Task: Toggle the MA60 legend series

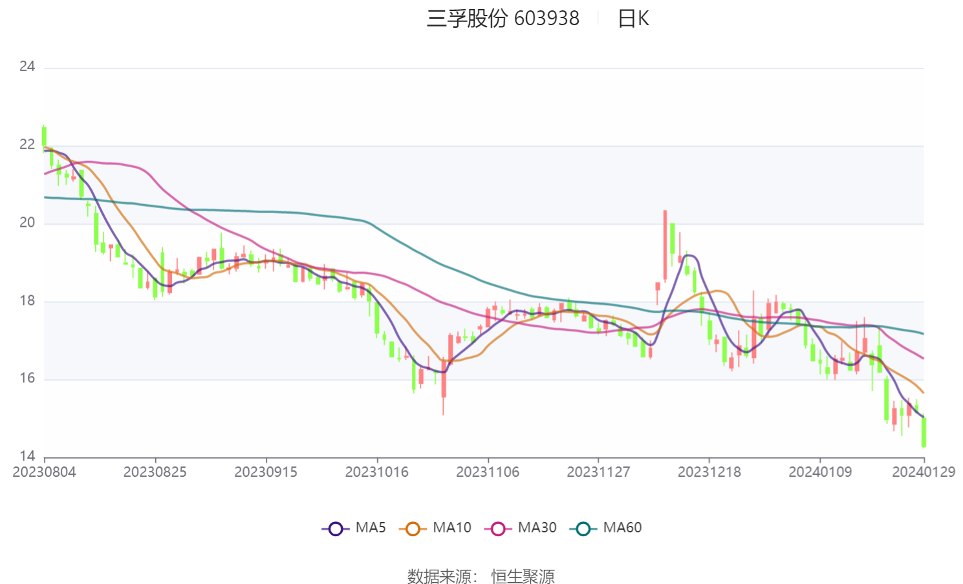Action: pyautogui.click(x=606, y=528)
